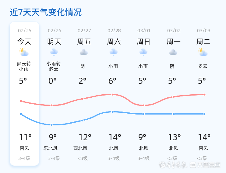Click the partly cloudy icon for 周二

pyautogui.click(x=203, y=52)
